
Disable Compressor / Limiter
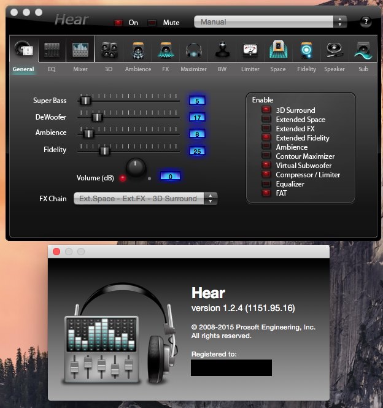[x=266, y=174]
